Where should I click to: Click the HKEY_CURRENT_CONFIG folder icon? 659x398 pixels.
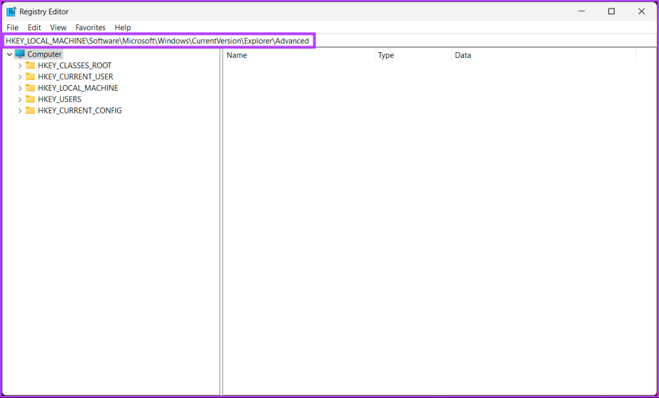(31, 110)
